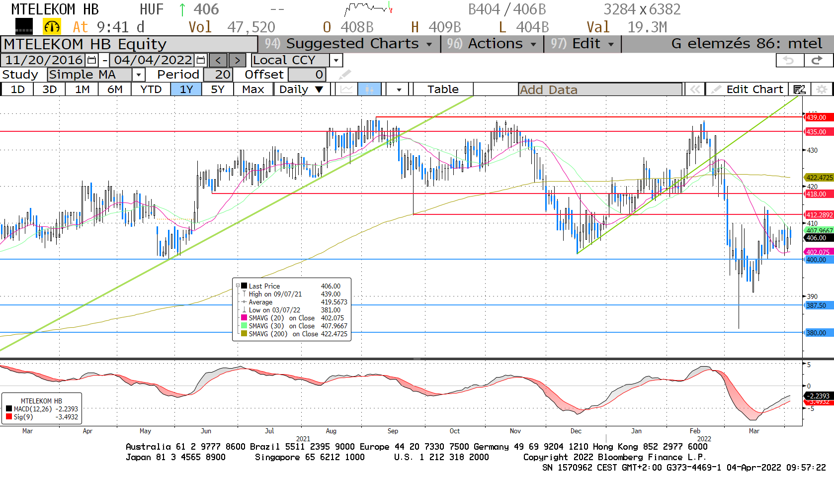This screenshot has height=489, width=834.
Task: Click the chart annotation panel icon
Action: (x=799, y=90)
